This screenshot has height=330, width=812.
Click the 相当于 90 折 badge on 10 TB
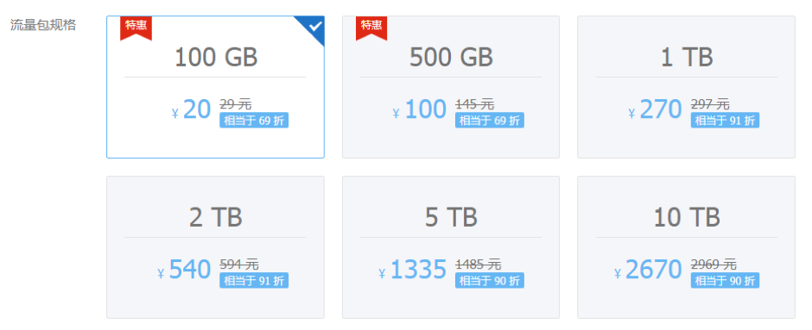(x=725, y=280)
